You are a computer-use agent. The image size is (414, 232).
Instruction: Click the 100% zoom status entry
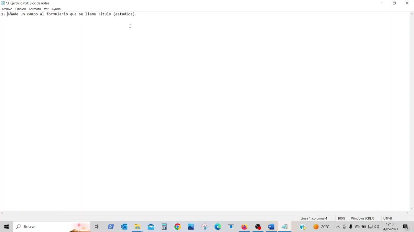(341, 218)
